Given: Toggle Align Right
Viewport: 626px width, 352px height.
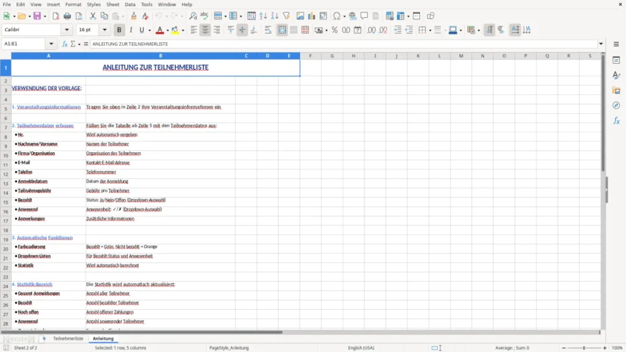Looking at the screenshot, I should click(x=217, y=30).
